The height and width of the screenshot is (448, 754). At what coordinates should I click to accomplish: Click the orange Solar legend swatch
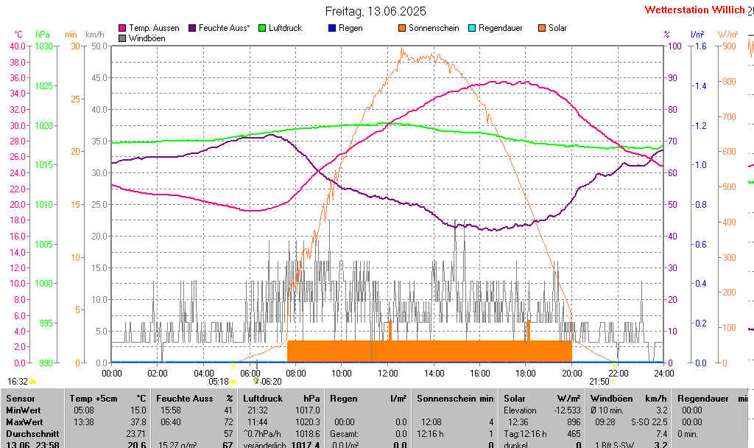point(542,29)
